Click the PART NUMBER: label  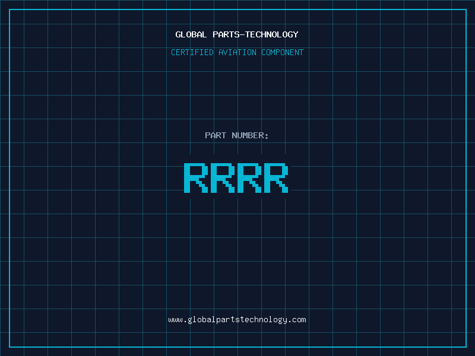[237, 135]
